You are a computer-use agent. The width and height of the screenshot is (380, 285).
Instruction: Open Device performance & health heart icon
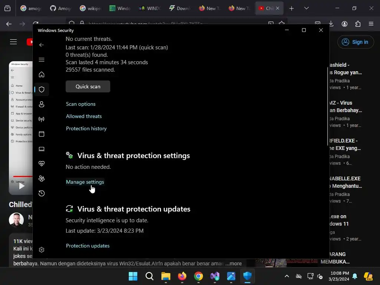tap(42, 164)
